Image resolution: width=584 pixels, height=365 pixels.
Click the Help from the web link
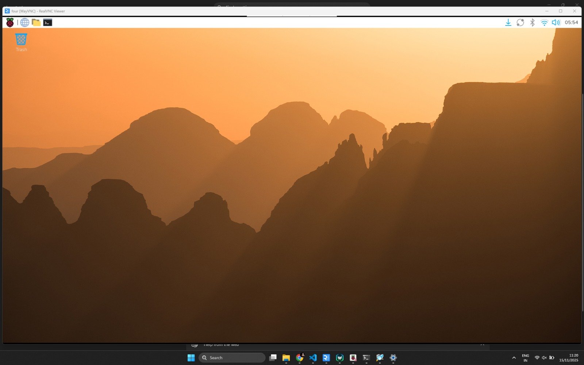221,344
